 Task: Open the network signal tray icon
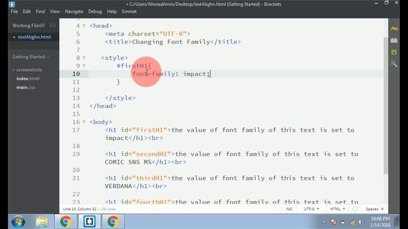[x=352, y=222]
